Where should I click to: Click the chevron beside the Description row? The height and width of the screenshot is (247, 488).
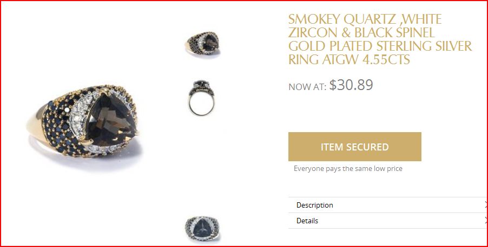pyautogui.click(x=486, y=205)
